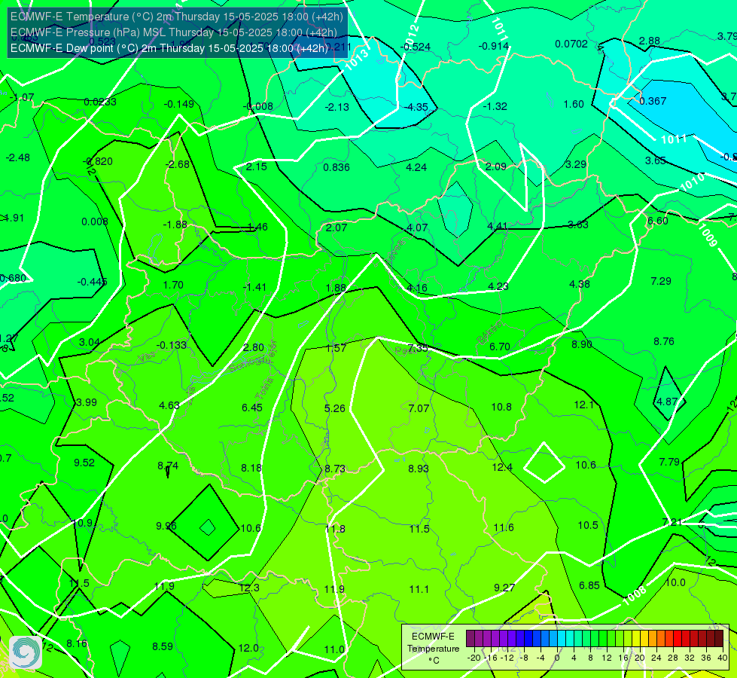Click the 0.367 dew point value
Viewport: 737px width, 678px height.
point(653,101)
